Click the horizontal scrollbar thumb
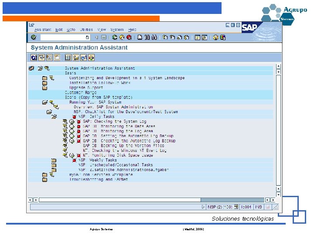The height and width of the screenshot is (235, 314). click(x=120, y=200)
